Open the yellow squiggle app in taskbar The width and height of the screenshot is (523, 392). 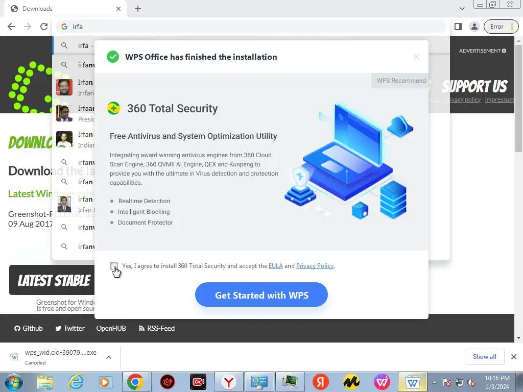(x=351, y=382)
